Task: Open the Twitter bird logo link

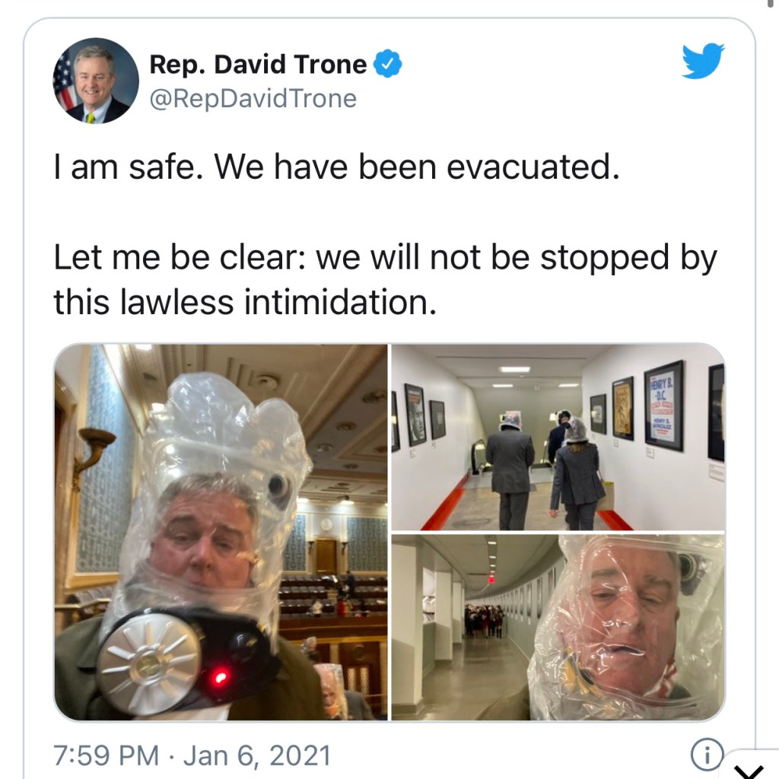Action: point(703,61)
